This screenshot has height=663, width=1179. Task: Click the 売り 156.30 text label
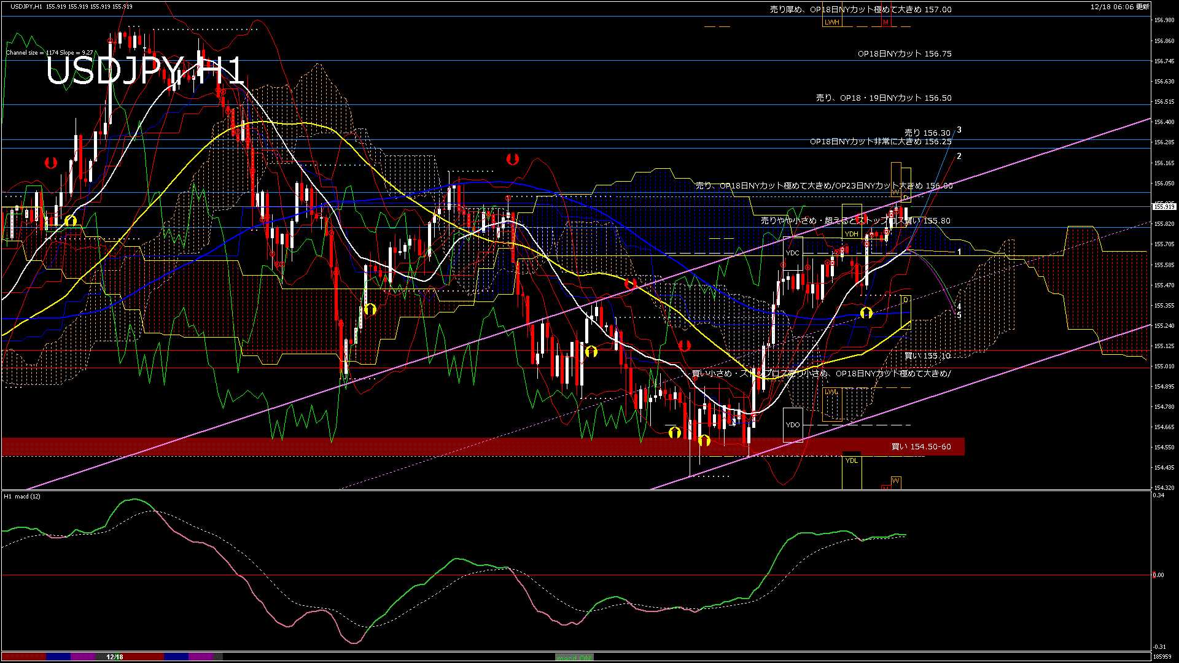click(927, 133)
